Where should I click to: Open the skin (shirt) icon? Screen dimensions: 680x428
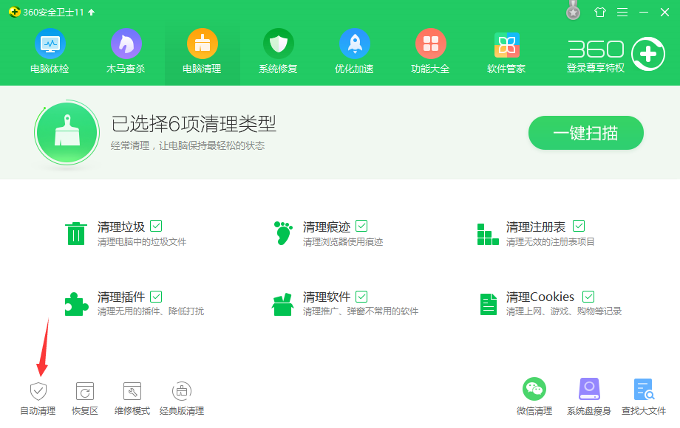coord(600,12)
